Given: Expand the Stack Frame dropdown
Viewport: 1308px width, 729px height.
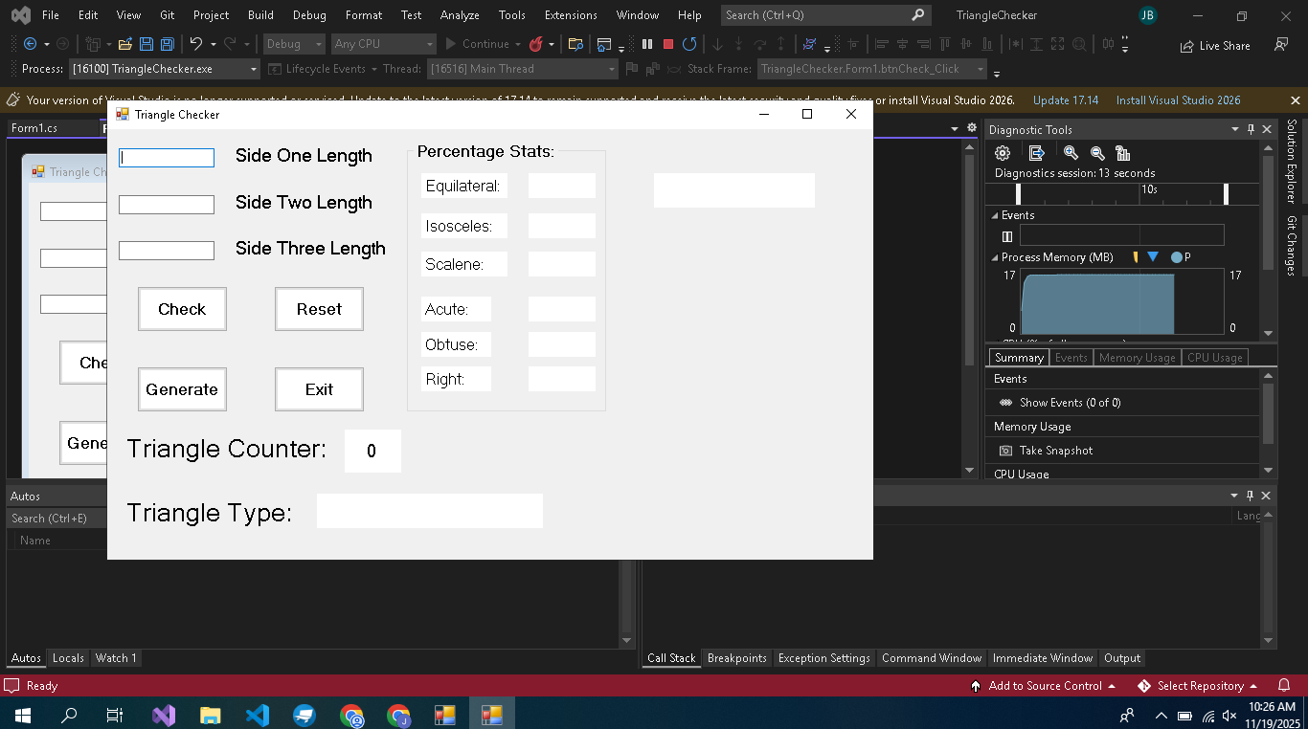Looking at the screenshot, I should [981, 69].
